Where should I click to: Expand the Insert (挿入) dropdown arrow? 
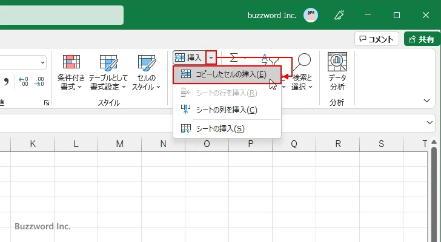point(211,57)
